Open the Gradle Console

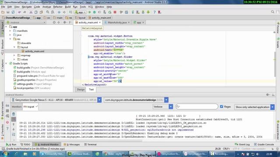[264, 144]
